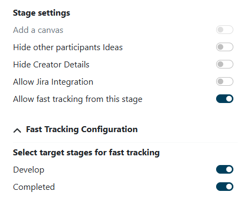Collapse the Fast Tracking Configuration chevron
249x206 pixels.
coord(17,130)
